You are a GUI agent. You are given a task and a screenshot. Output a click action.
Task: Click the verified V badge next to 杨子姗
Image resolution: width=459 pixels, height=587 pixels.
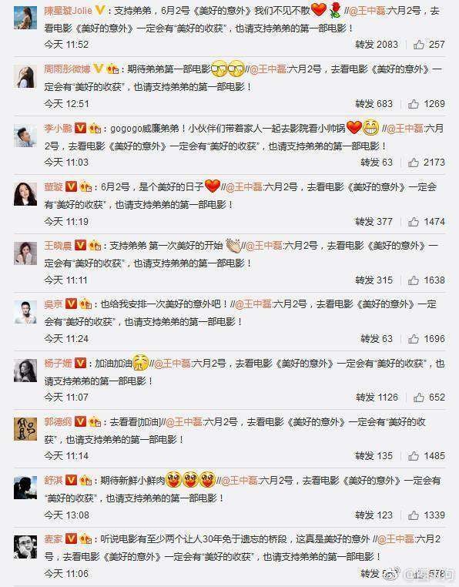pos(81,363)
